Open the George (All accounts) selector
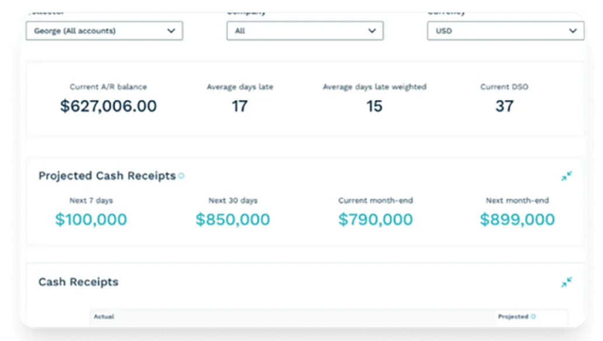The image size is (603, 341). coord(104,31)
